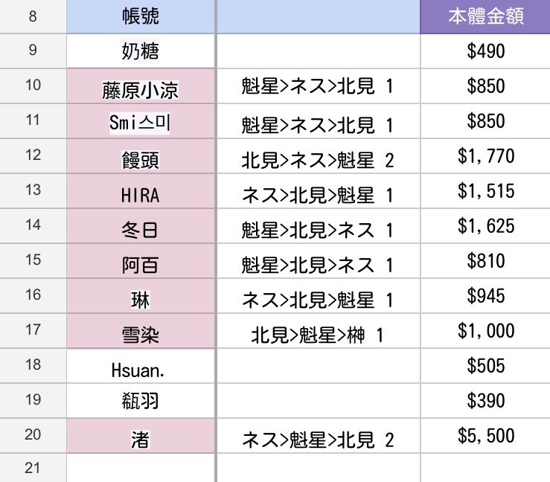Select the ネス>魁星>北見 2 cell
Image resolution: width=550 pixels, height=482 pixels.
click(x=319, y=435)
